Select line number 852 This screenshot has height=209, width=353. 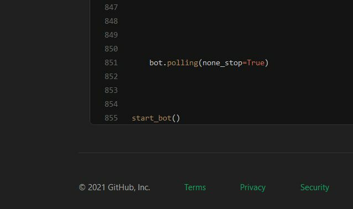(111, 76)
